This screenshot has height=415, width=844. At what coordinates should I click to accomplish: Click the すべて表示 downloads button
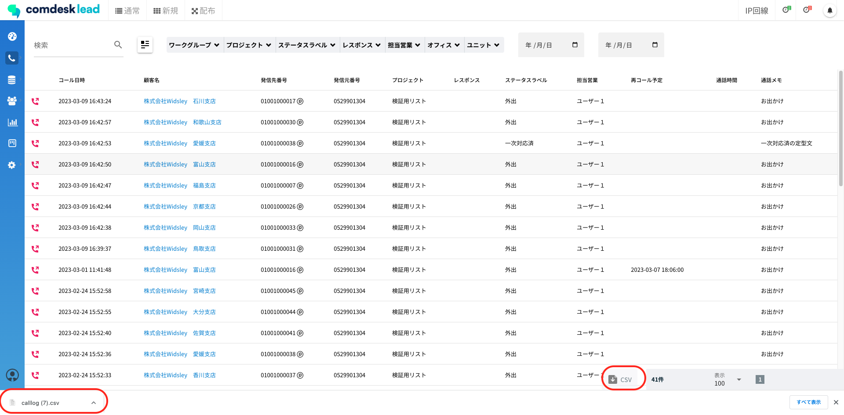pos(808,402)
